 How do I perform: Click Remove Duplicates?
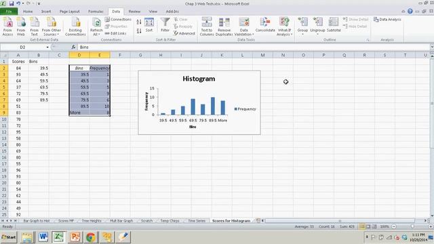[x=224, y=26]
